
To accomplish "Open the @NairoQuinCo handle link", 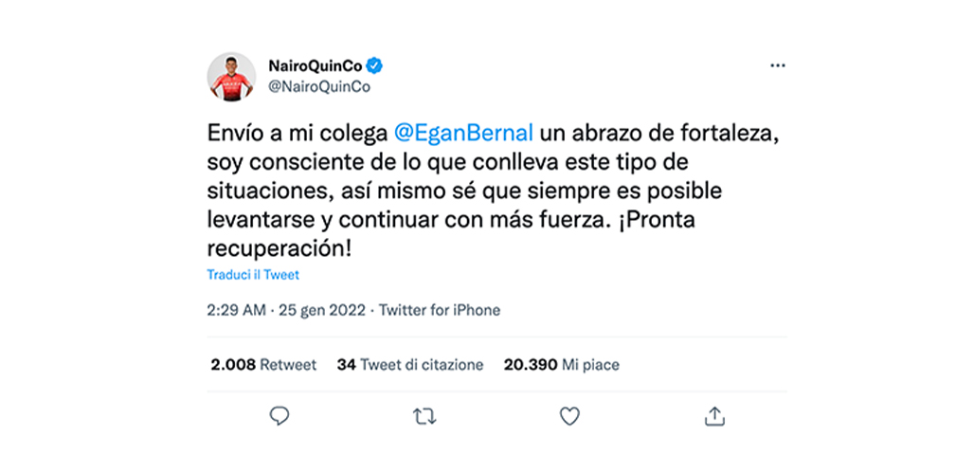I will coord(319,86).
